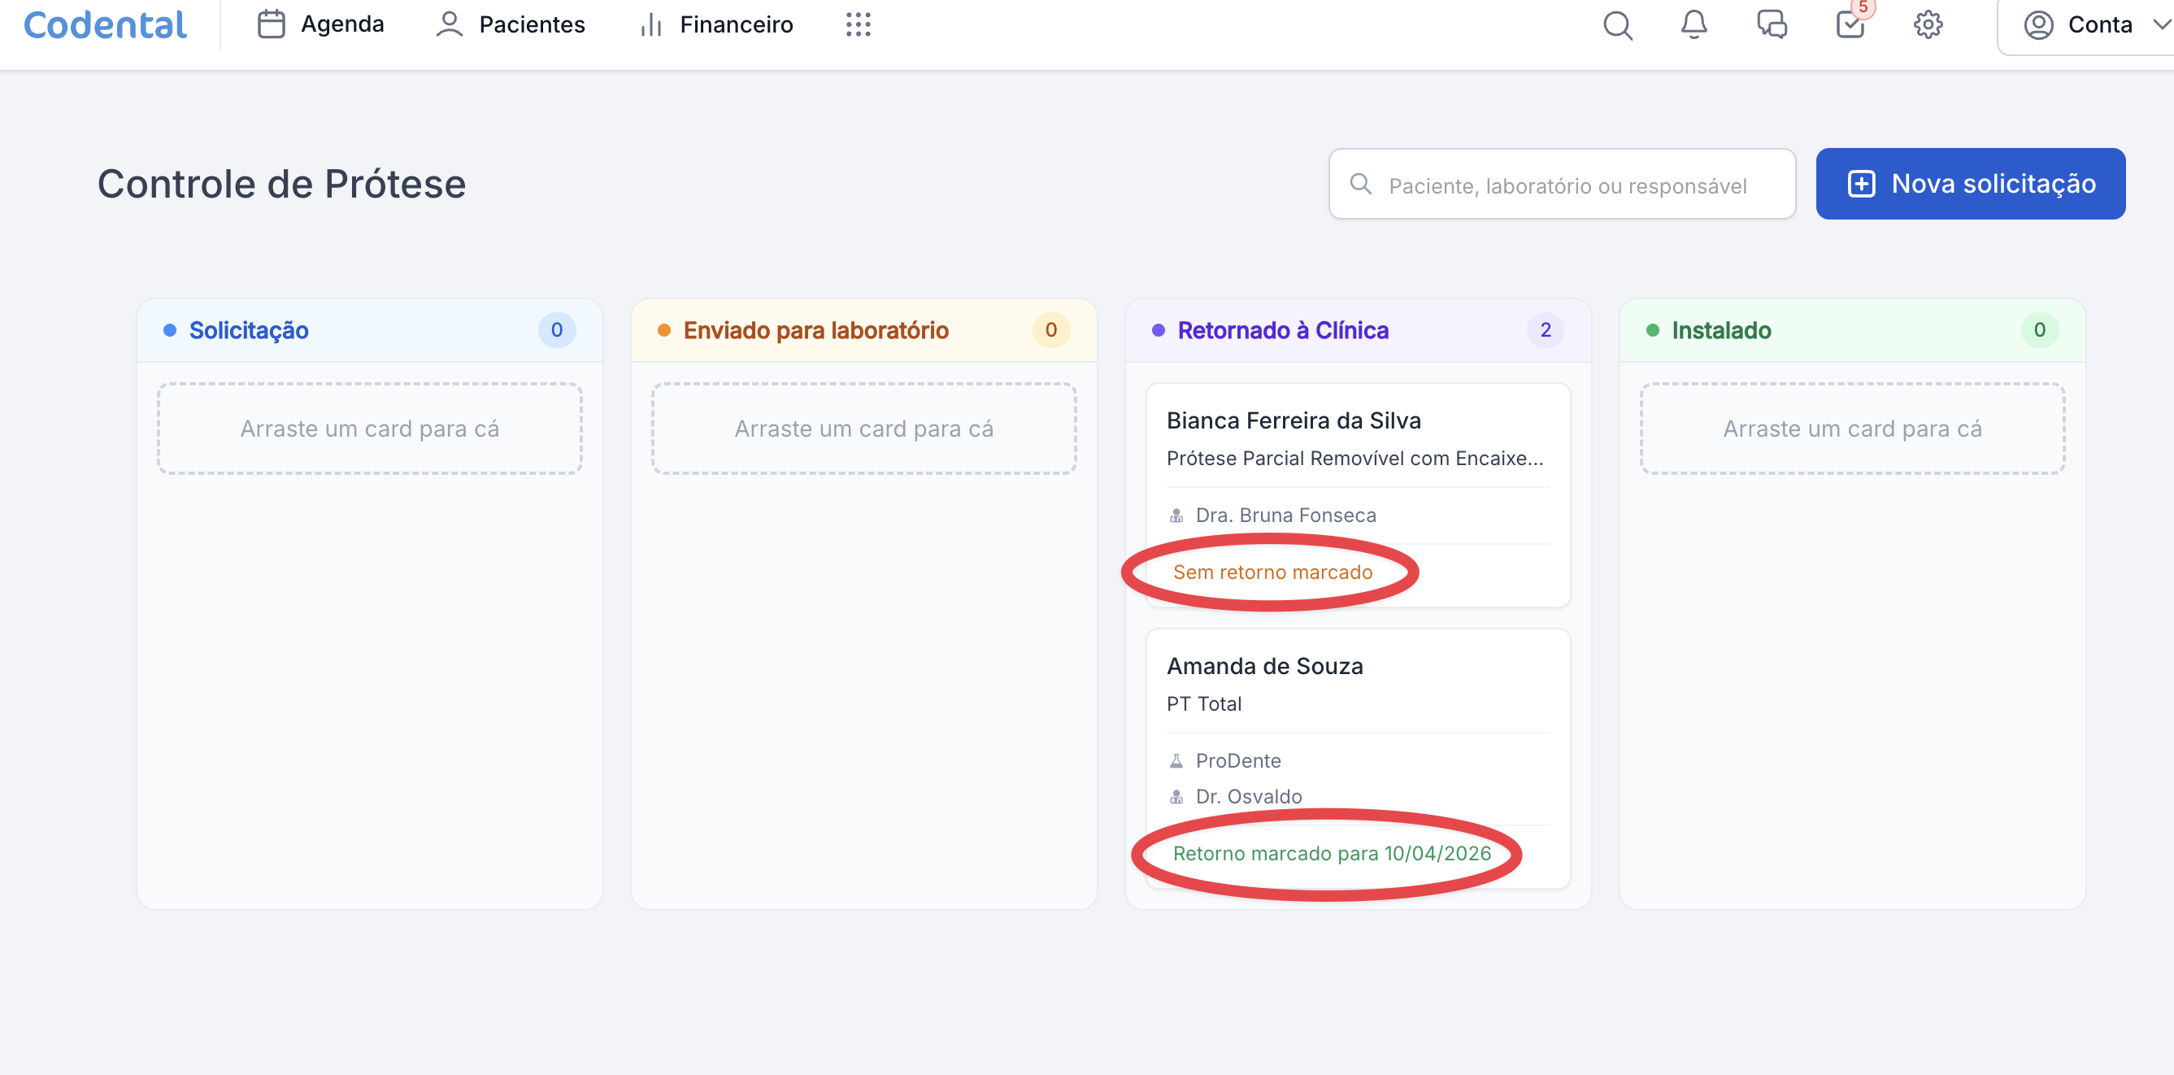Click Retorno marcado para 10/04/2026 link
The height and width of the screenshot is (1075, 2174).
tap(1331, 854)
